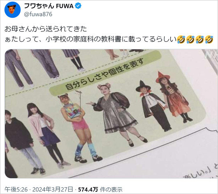Image resolution: width=218 pixels, height=194 pixels.
Task: Click the お母さんから送られてきた tweet text
Action: tap(46, 29)
